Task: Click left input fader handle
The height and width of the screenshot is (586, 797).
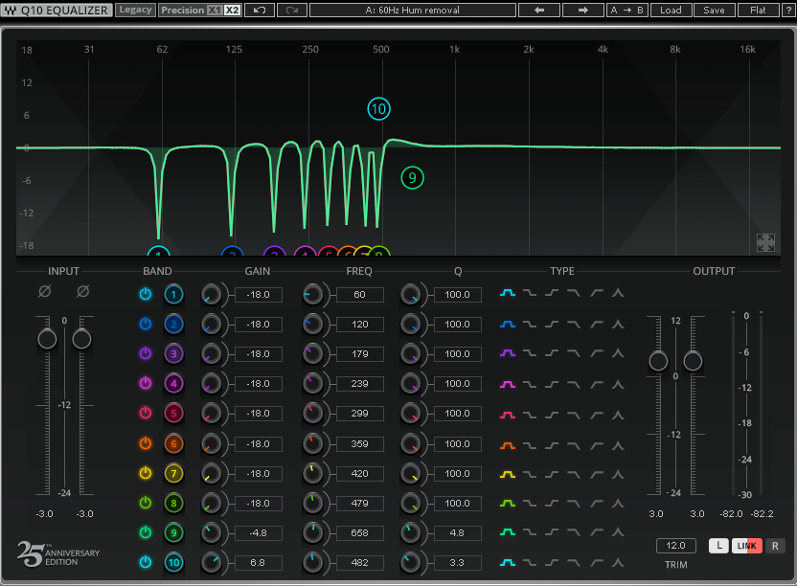Action: (x=47, y=339)
